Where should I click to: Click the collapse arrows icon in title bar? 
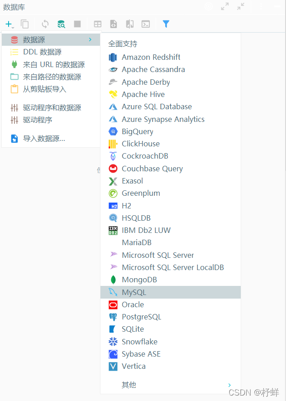tap(241, 6)
